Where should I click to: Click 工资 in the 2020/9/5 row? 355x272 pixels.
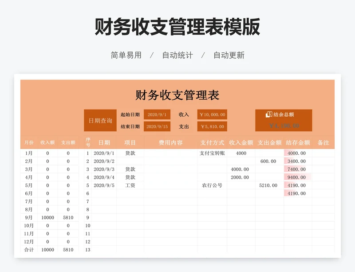tap(130, 185)
